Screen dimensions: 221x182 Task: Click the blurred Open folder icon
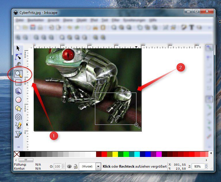25,27
